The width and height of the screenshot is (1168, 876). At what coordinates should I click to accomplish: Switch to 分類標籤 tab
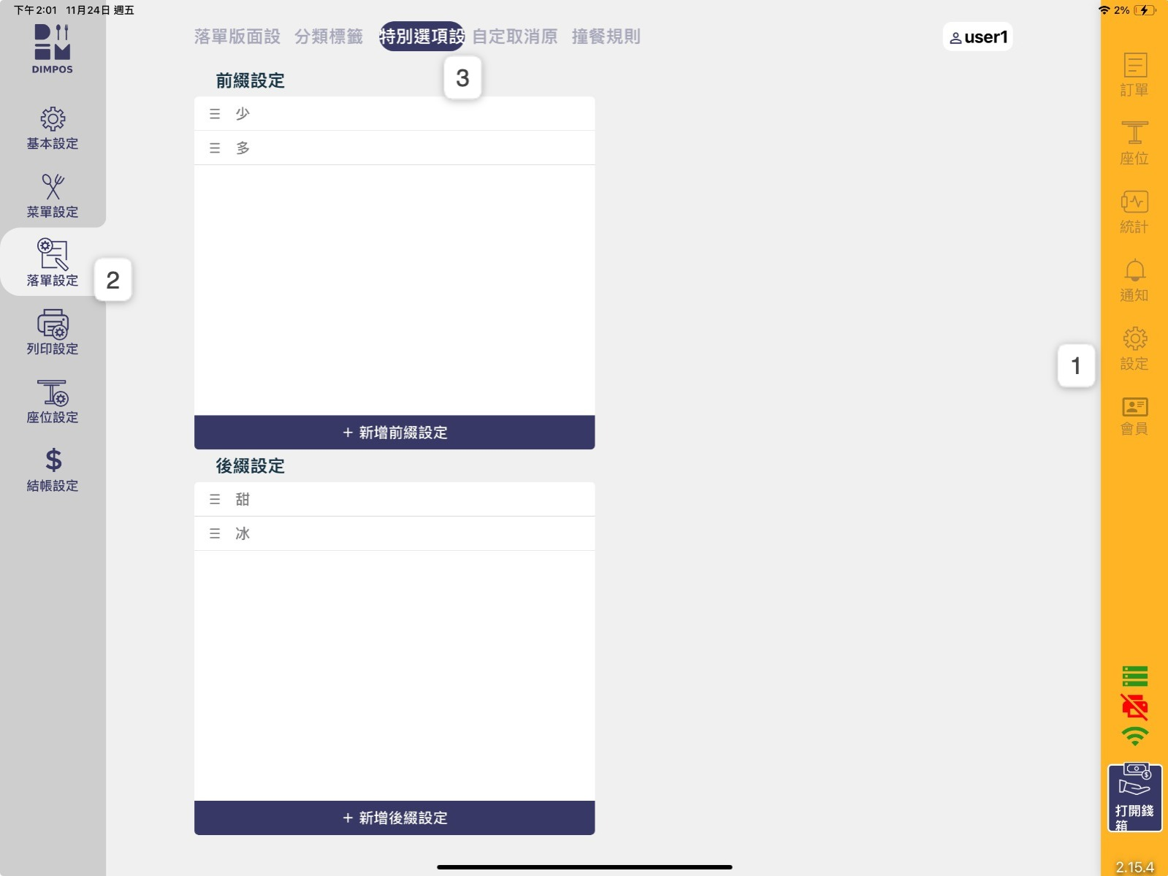click(329, 37)
